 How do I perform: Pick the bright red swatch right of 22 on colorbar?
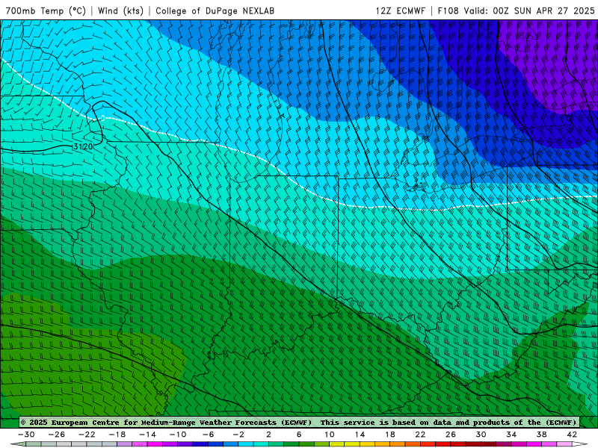pyautogui.click(x=428, y=444)
